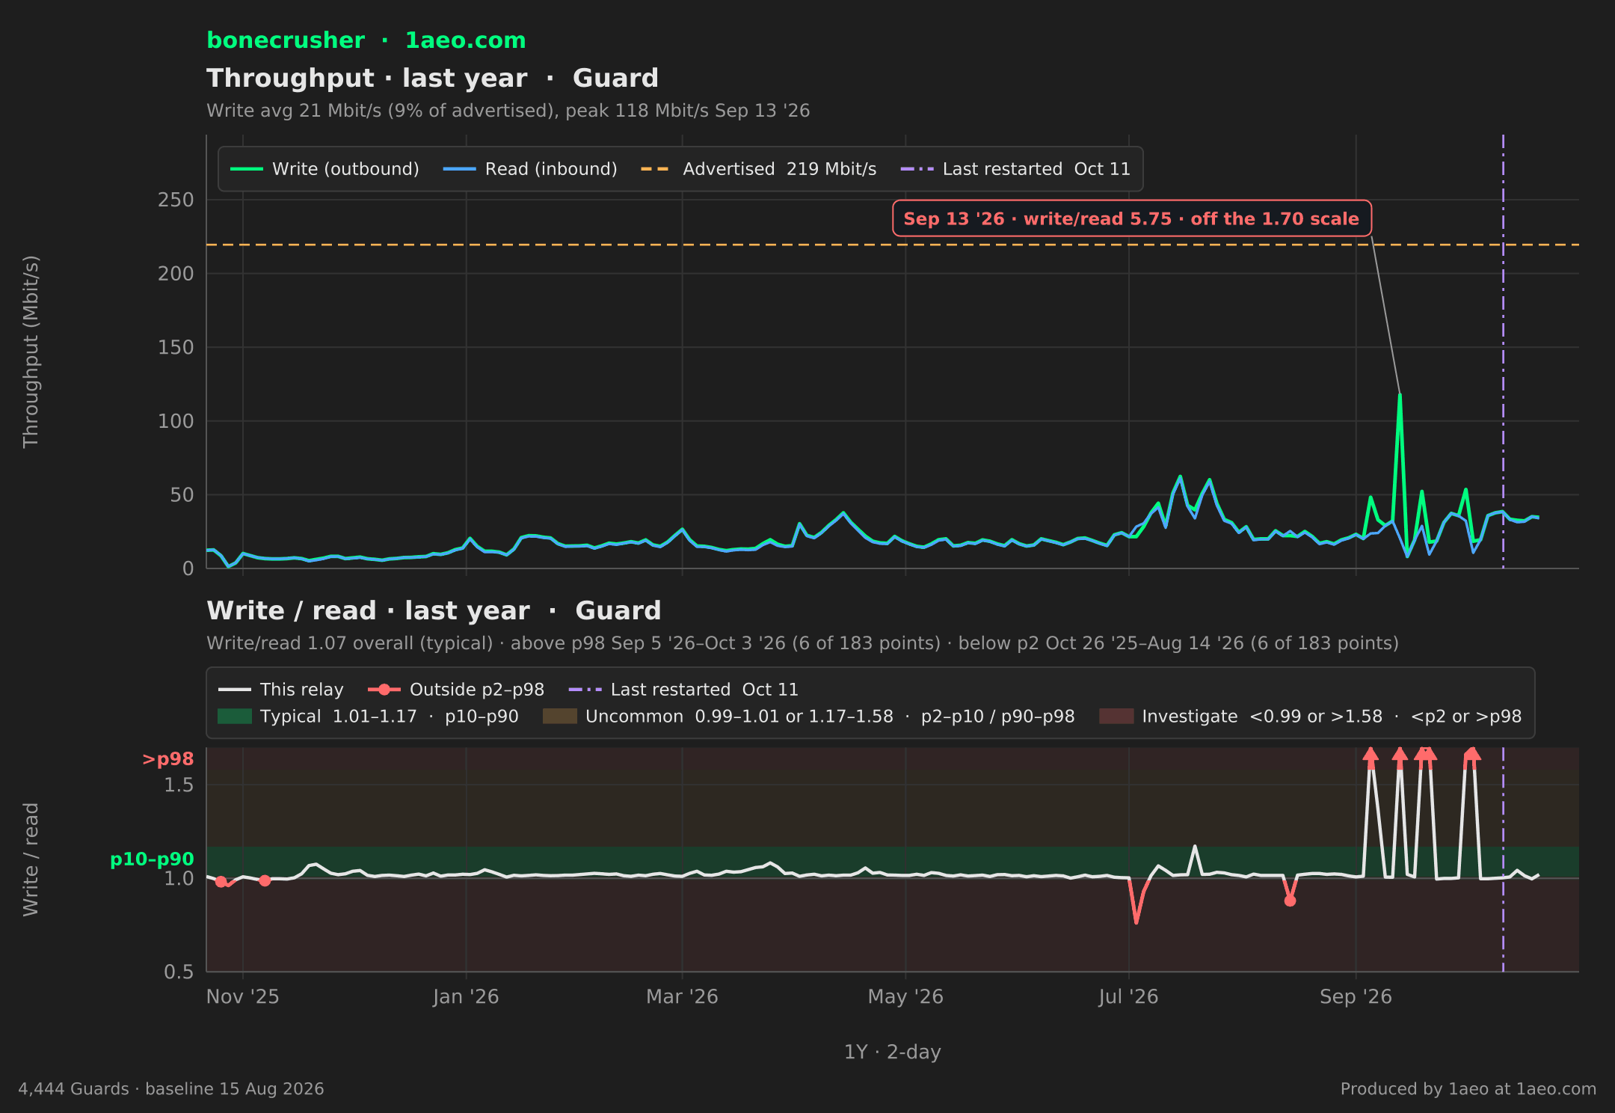Click the Jan '26 x-axis label
Viewport: 1615px width, 1113px height.
[x=466, y=997]
